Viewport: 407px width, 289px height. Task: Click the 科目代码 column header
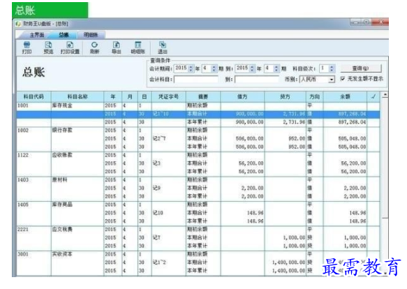(34, 97)
